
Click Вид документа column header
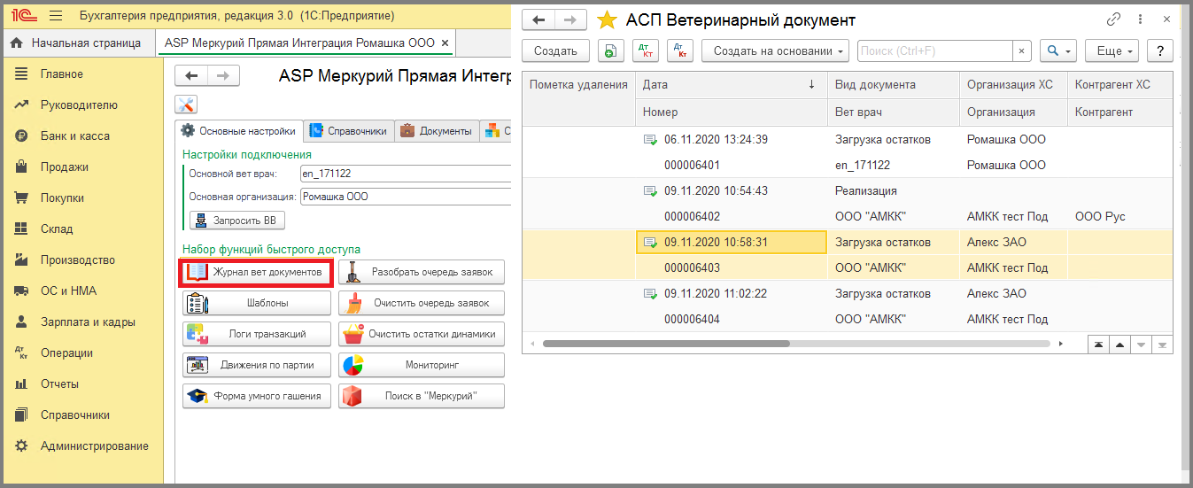click(894, 85)
